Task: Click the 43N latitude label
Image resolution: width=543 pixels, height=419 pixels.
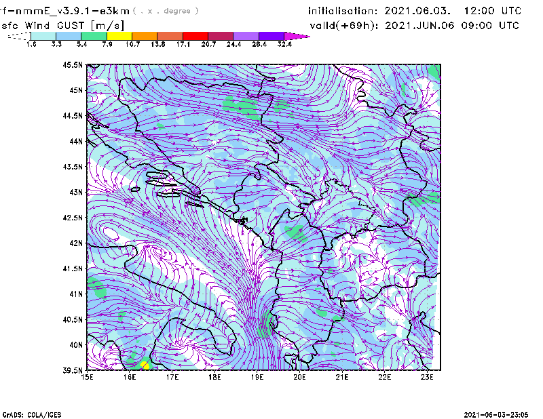Action: [x=76, y=192]
